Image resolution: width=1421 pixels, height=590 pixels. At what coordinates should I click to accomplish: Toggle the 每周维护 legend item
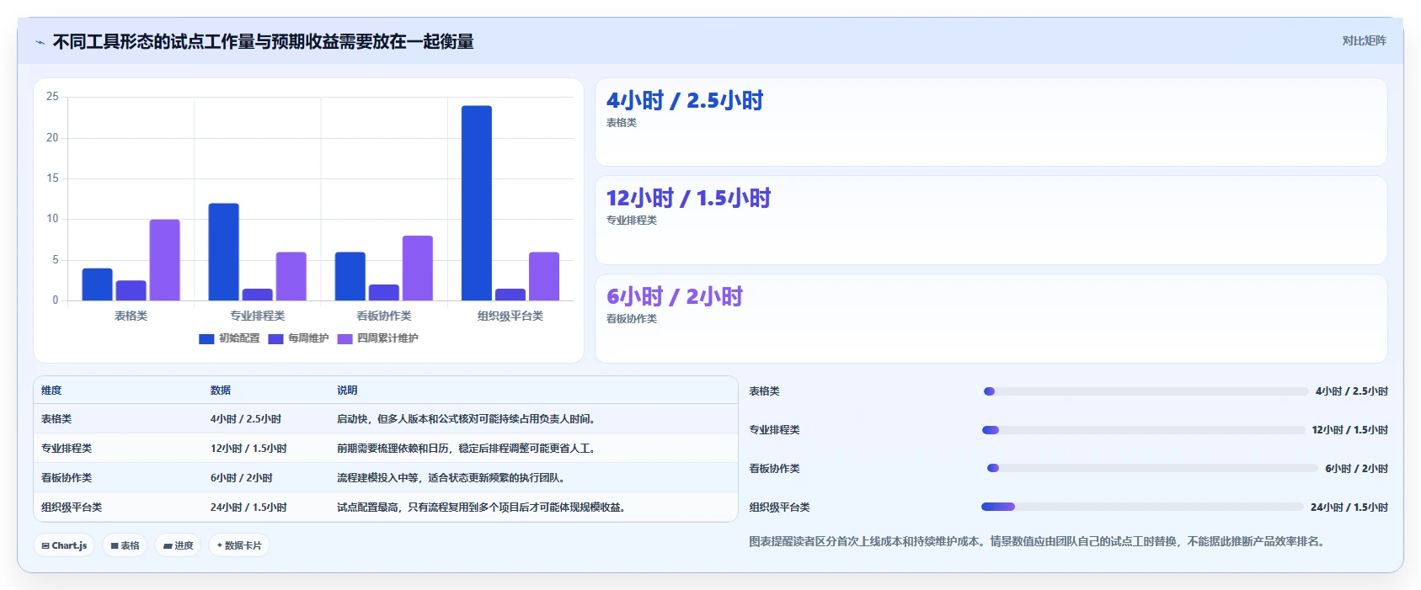298,338
